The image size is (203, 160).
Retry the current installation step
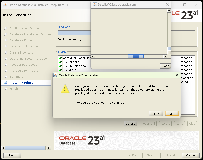(179, 124)
